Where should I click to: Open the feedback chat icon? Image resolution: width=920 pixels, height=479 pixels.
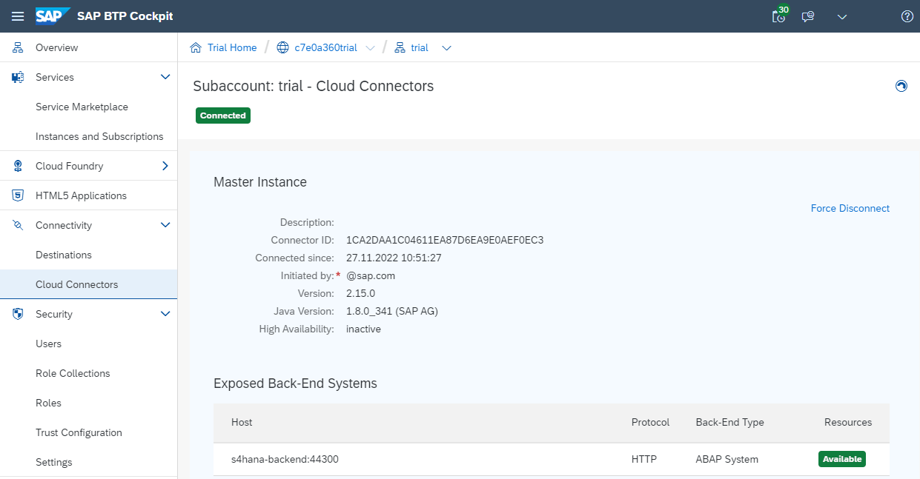click(x=808, y=16)
